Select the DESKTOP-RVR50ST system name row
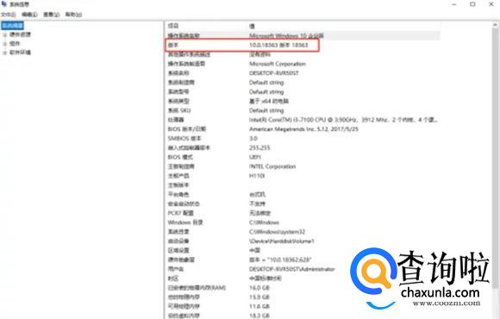Image resolution: width=500 pixels, height=319 pixels. pyautogui.click(x=303, y=73)
